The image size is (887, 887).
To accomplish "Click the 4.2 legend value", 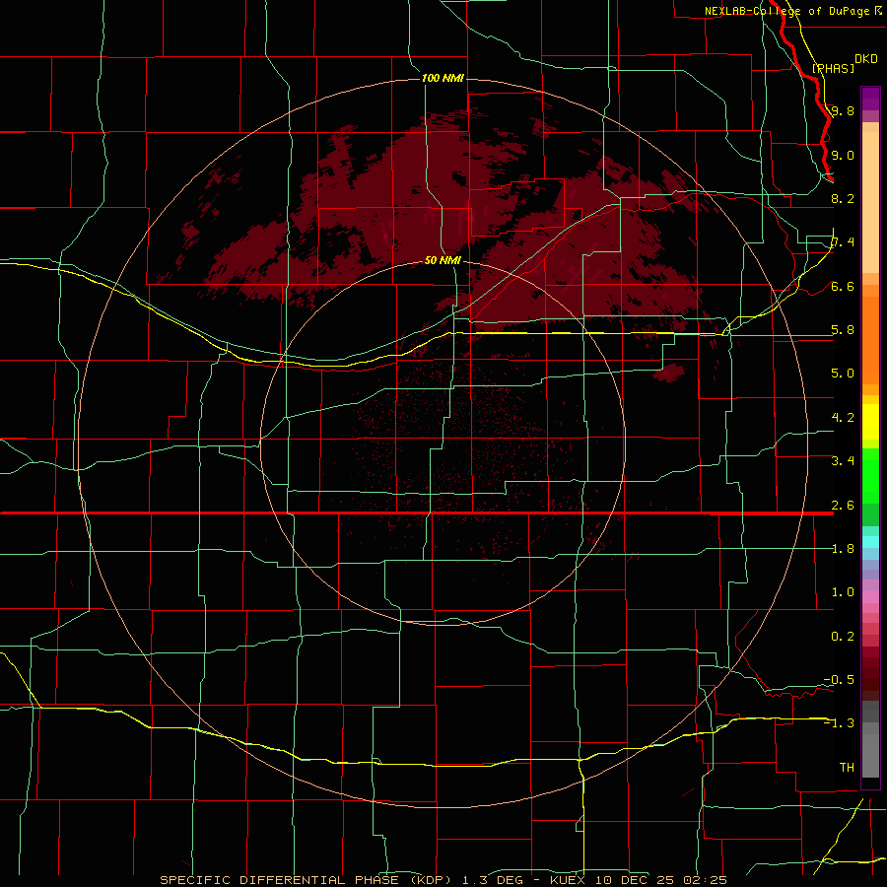I will [x=843, y=418].
